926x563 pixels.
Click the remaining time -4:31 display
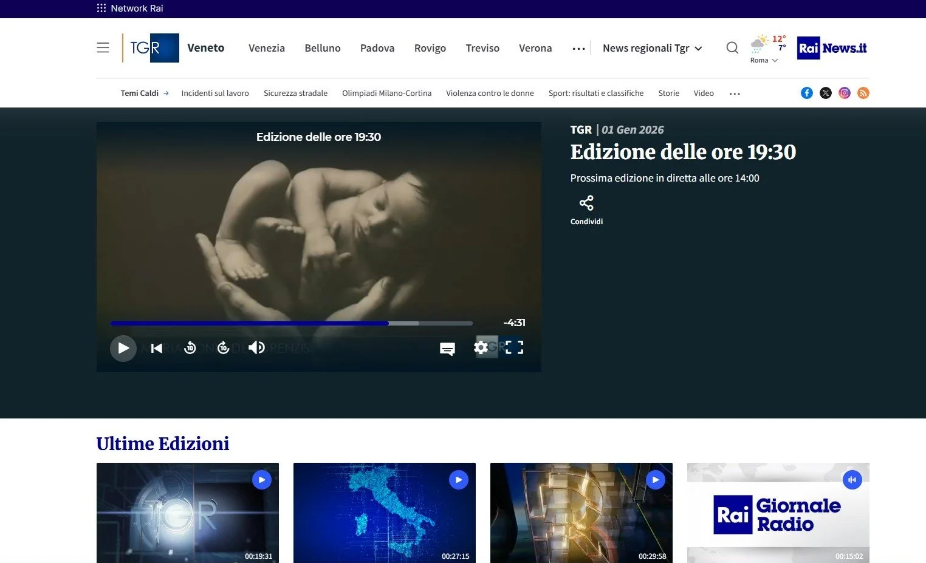514,322
